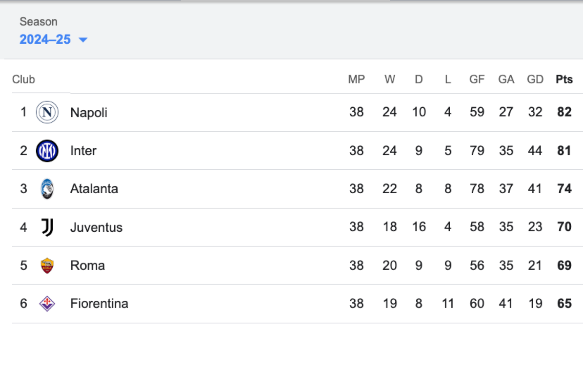This screenshot has width=583, height=389.
Task: Click the Inter club crest icon
Action: (47, 151)
